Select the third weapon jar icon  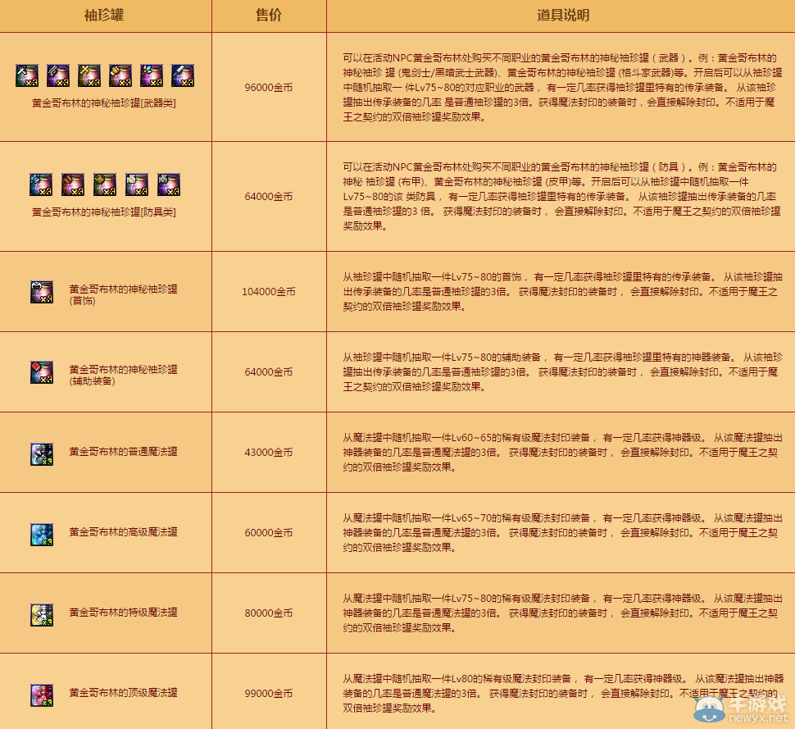(90, 74)
